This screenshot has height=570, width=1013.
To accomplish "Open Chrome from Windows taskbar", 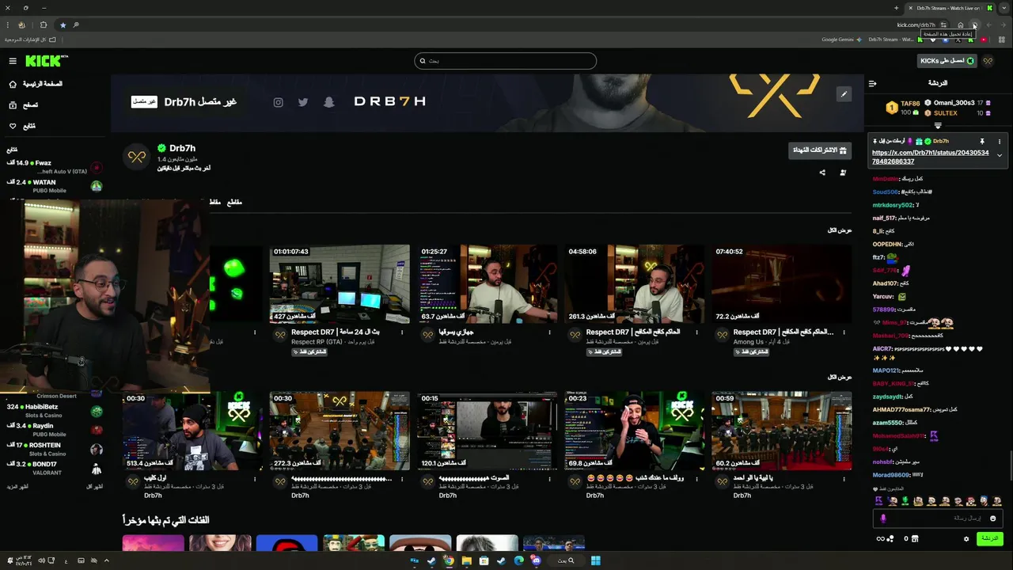I will point(449,560).
